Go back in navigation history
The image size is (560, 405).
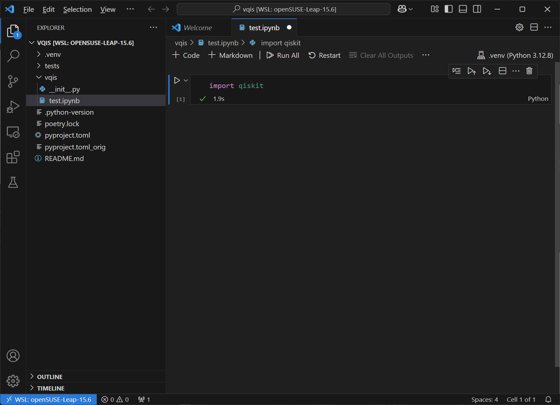pyautogui.click(x=151, y=9)
